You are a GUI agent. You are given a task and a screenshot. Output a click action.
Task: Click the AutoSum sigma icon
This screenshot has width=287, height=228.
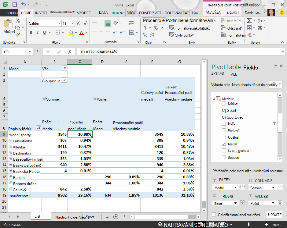(249, 21)
